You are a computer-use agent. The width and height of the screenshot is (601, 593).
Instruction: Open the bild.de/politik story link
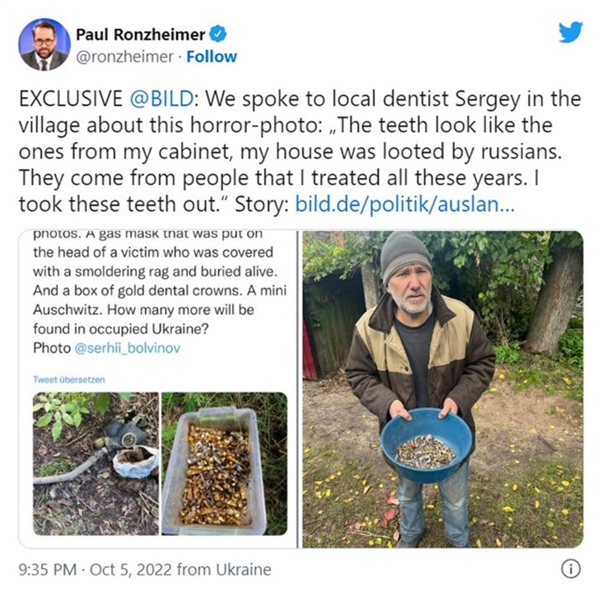point(404,204)
